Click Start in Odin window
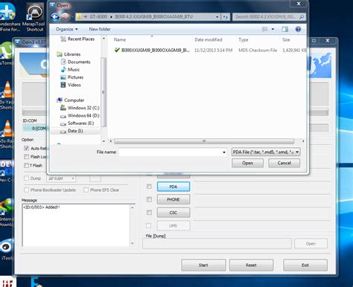 point(203,265)
